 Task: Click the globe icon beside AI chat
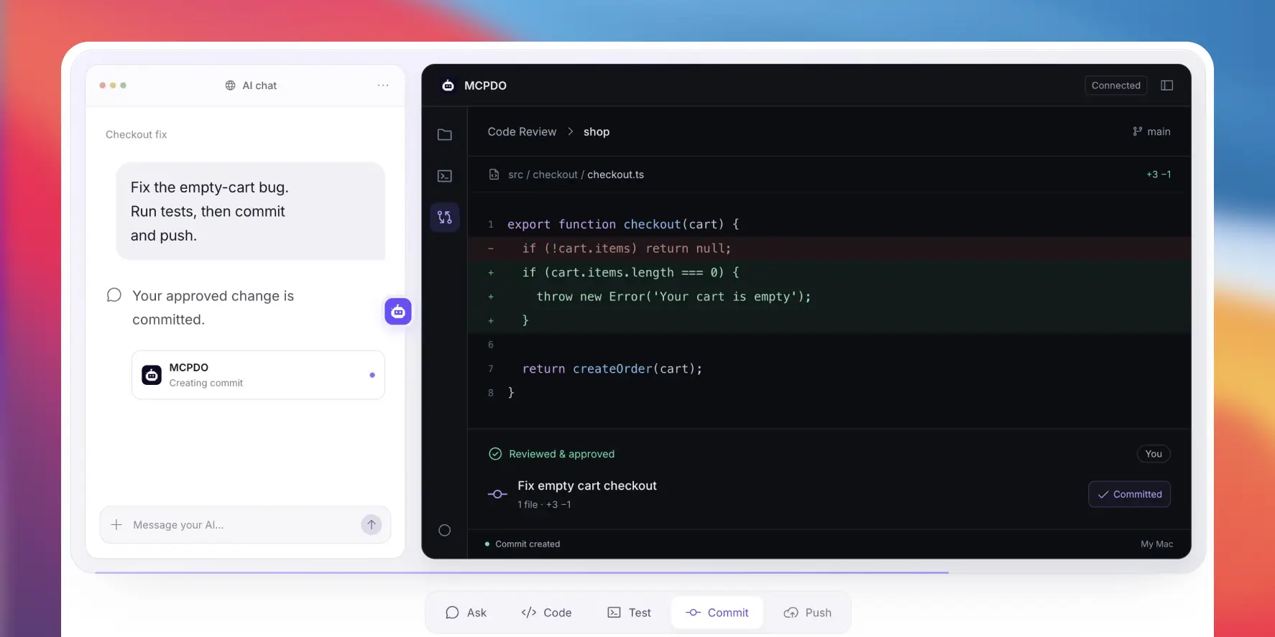coord(231,85)
